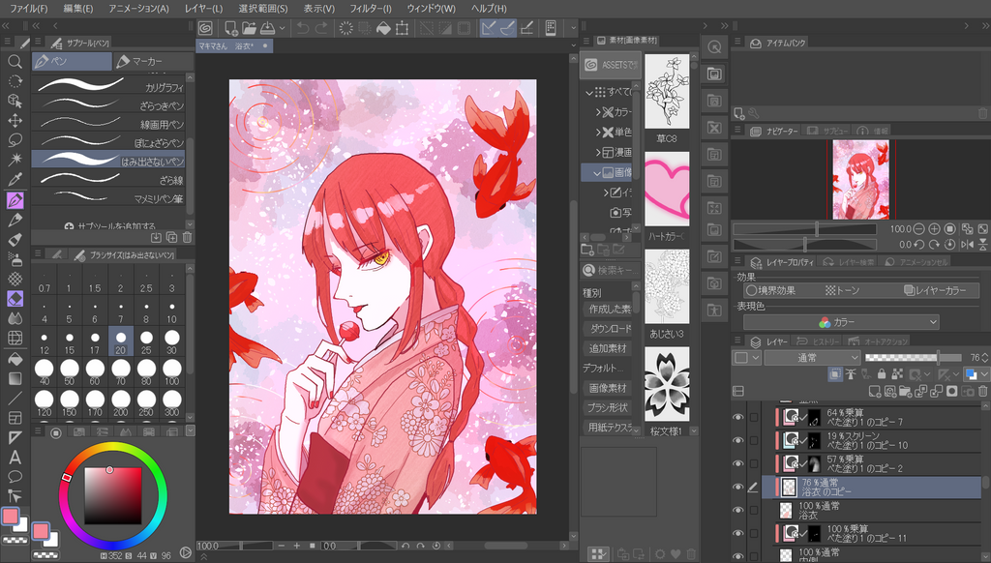This screenshot has width=991, height=563.
Task: Toggle clip to layer below
Action: [835, 374]
